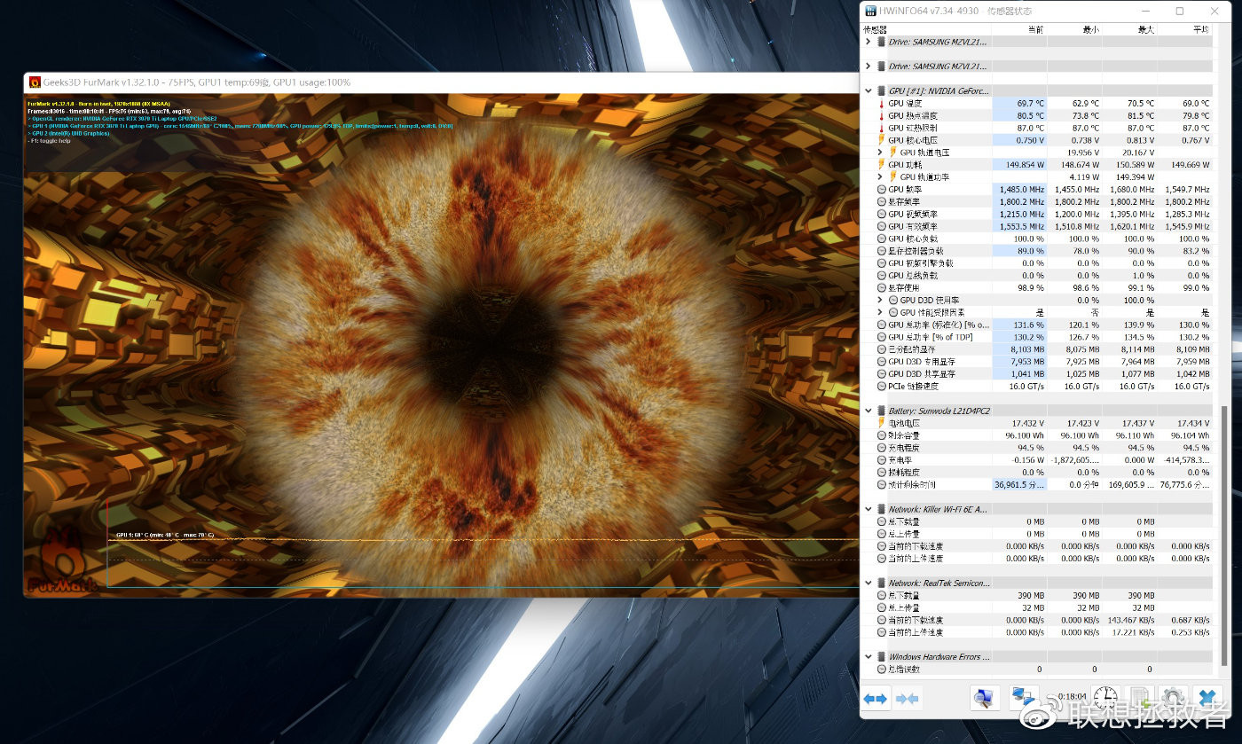Click the HWiNFO64 title bar app icon

(872, 12)
